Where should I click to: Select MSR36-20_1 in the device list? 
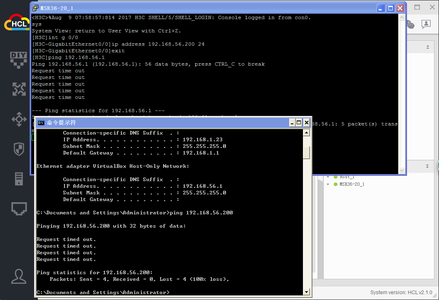tap(352, 184)
